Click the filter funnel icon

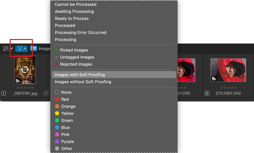pyautogui.click(x=19, y=48)
